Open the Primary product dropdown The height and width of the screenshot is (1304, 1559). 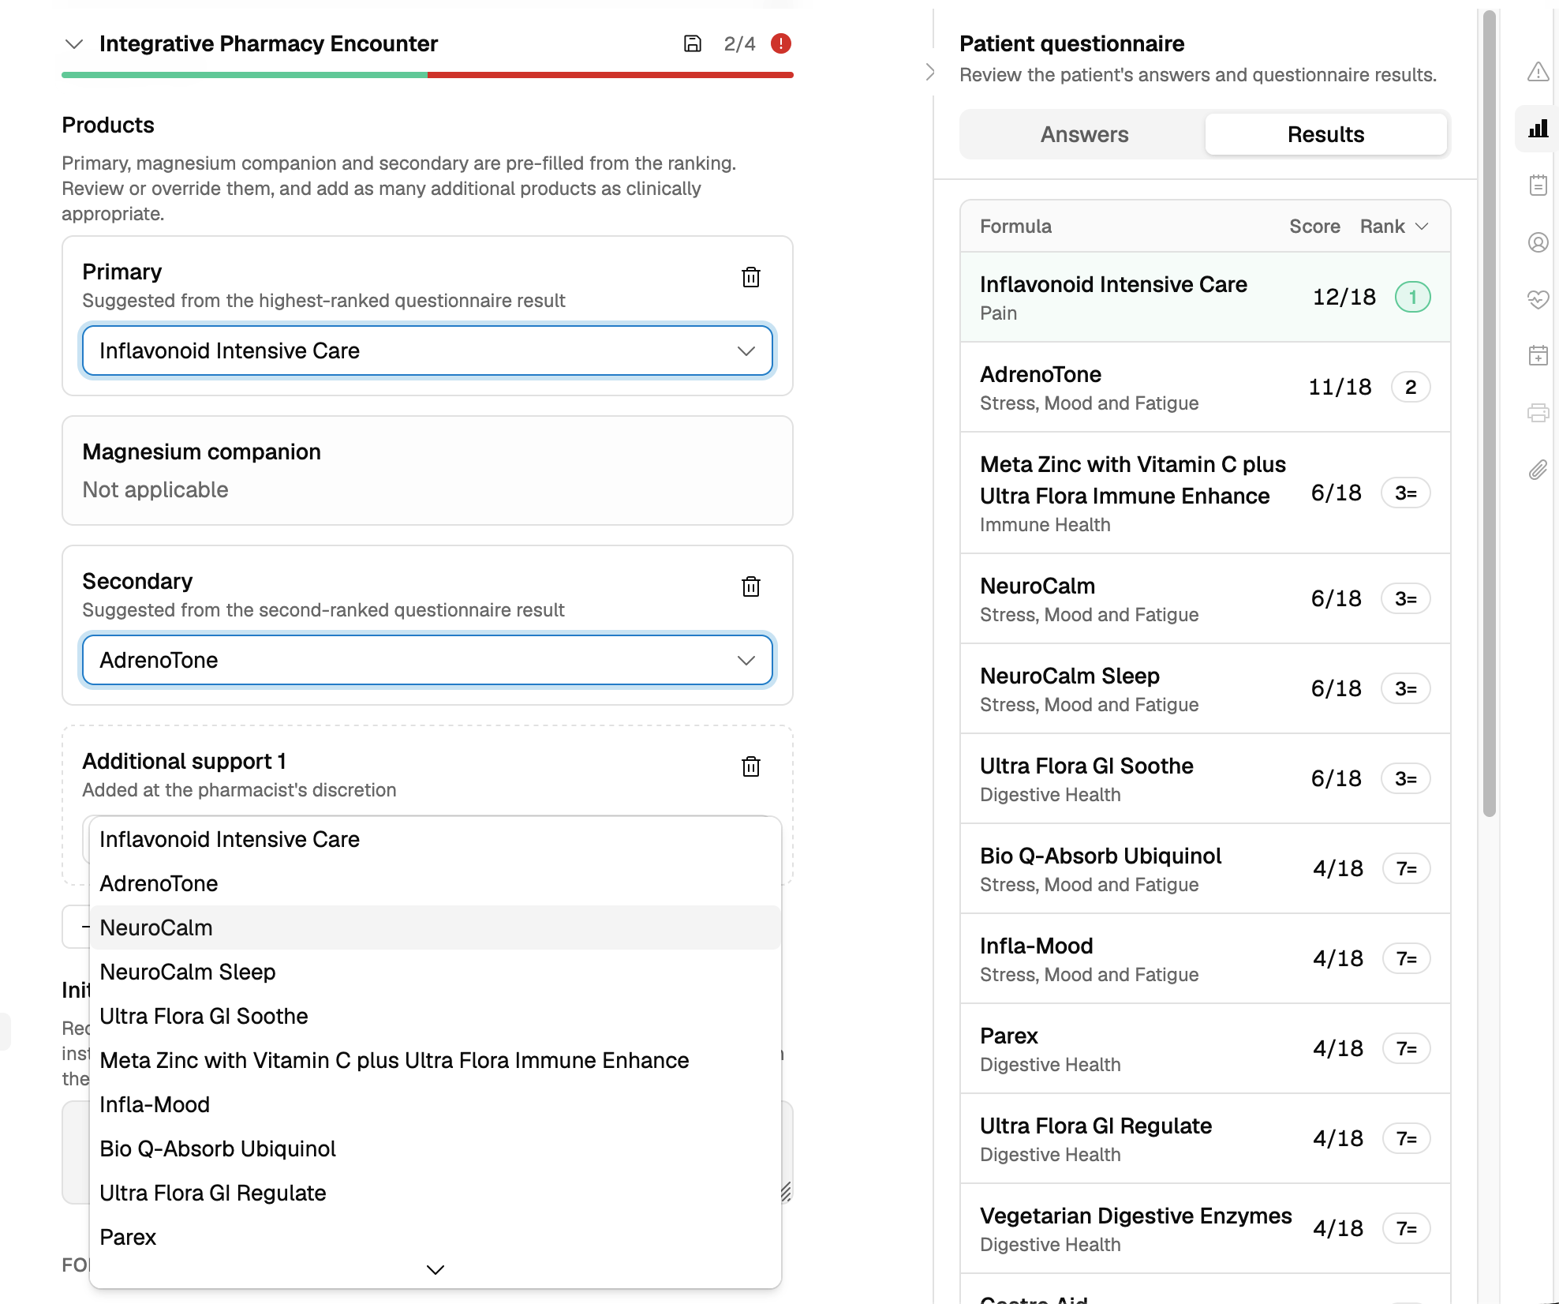(427, 350)
